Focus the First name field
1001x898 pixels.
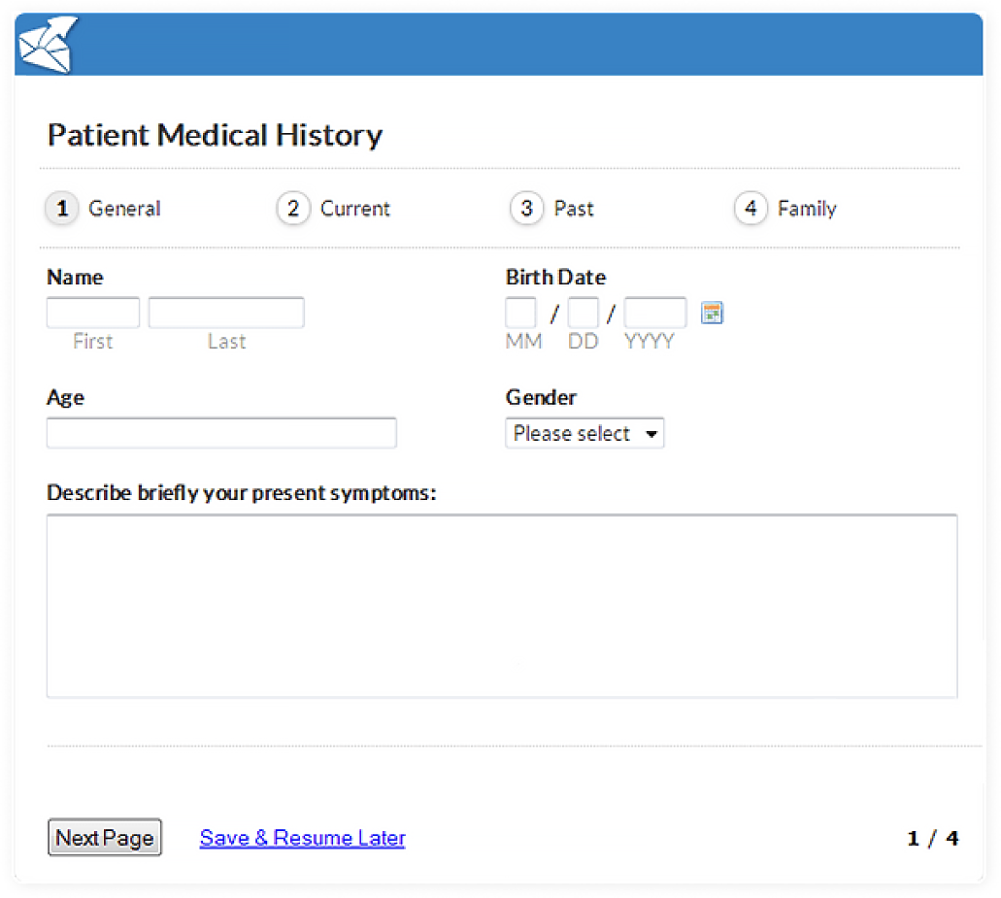[x=93, y=313]
